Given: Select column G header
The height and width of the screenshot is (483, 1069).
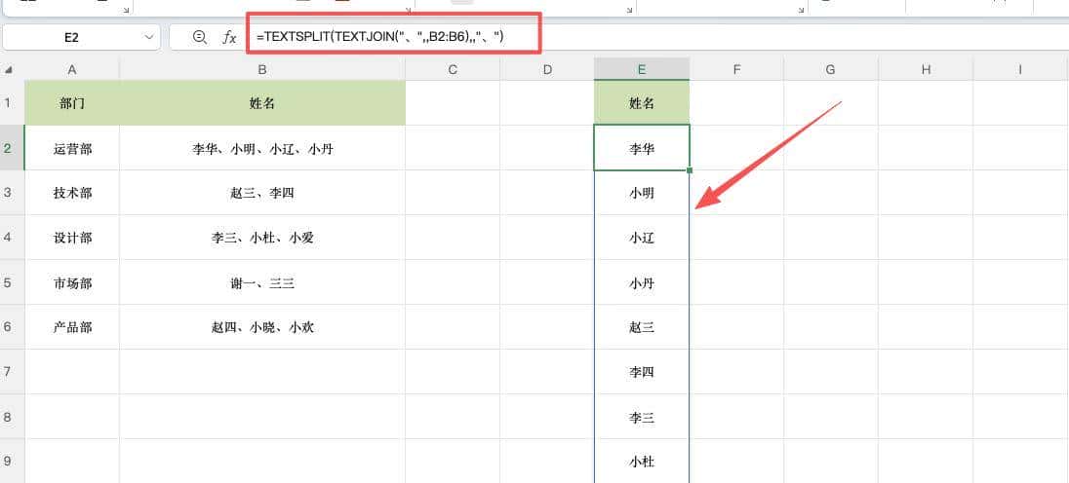Looking at the screenshot, I should (831, 69).
